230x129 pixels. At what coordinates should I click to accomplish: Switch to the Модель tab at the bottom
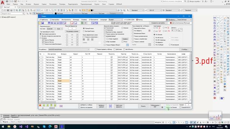coord(5,122)
